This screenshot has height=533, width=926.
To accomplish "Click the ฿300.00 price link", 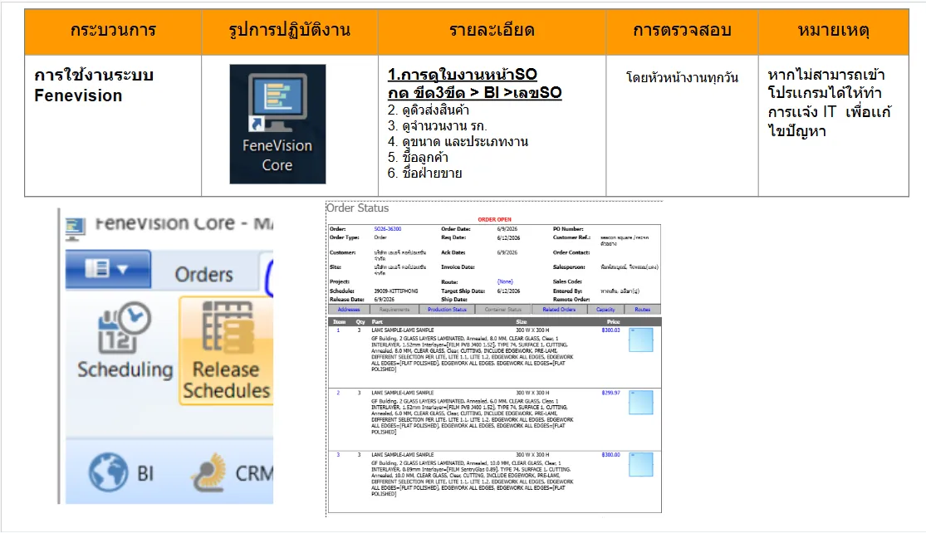I will pyautogui.click(x=610, y=455).
